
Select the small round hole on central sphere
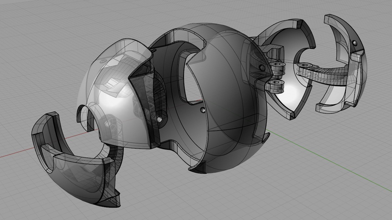[x=203, y=111]
